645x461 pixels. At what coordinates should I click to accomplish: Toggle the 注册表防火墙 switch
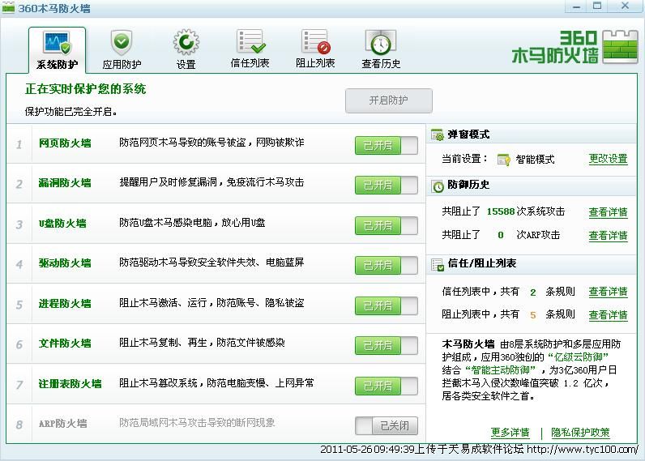pyautogui.click(x=387, y=386)
